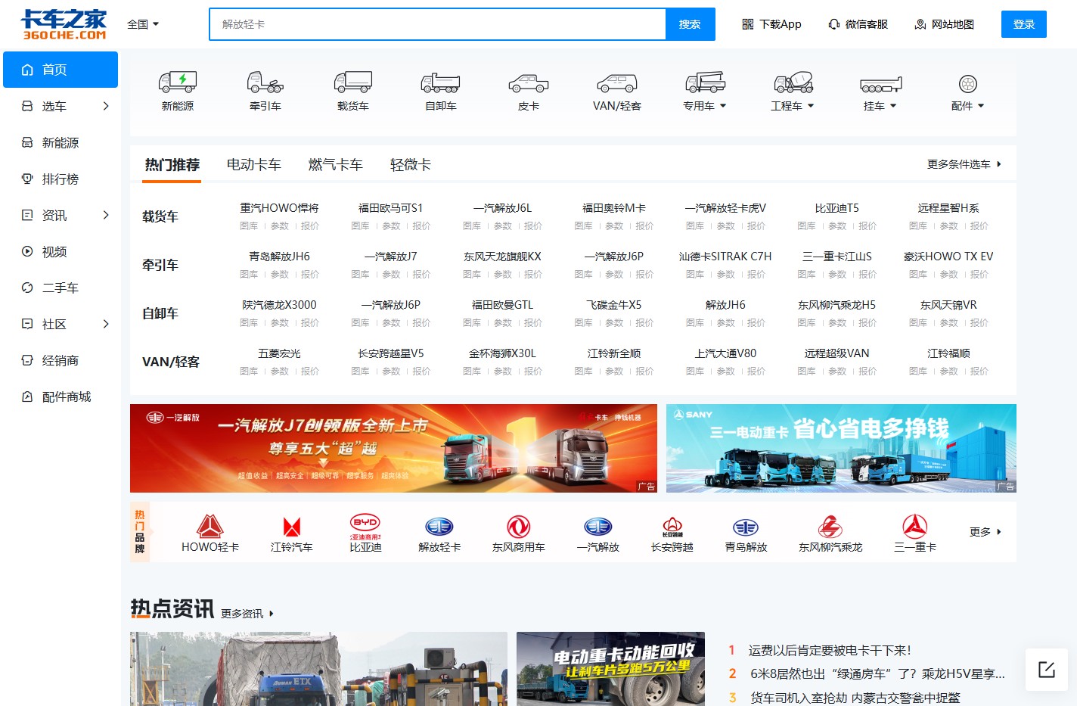Expand the 挂车 dropdown arrow
Viewport: 1077px width, 706px height.
(893, 106)
